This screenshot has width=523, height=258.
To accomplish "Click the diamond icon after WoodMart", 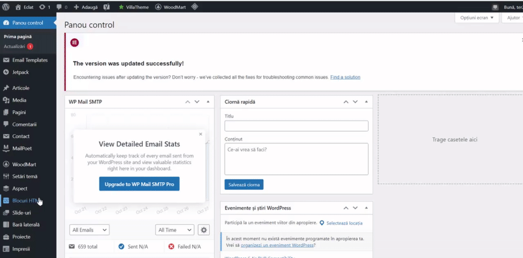I will point(195,7).
